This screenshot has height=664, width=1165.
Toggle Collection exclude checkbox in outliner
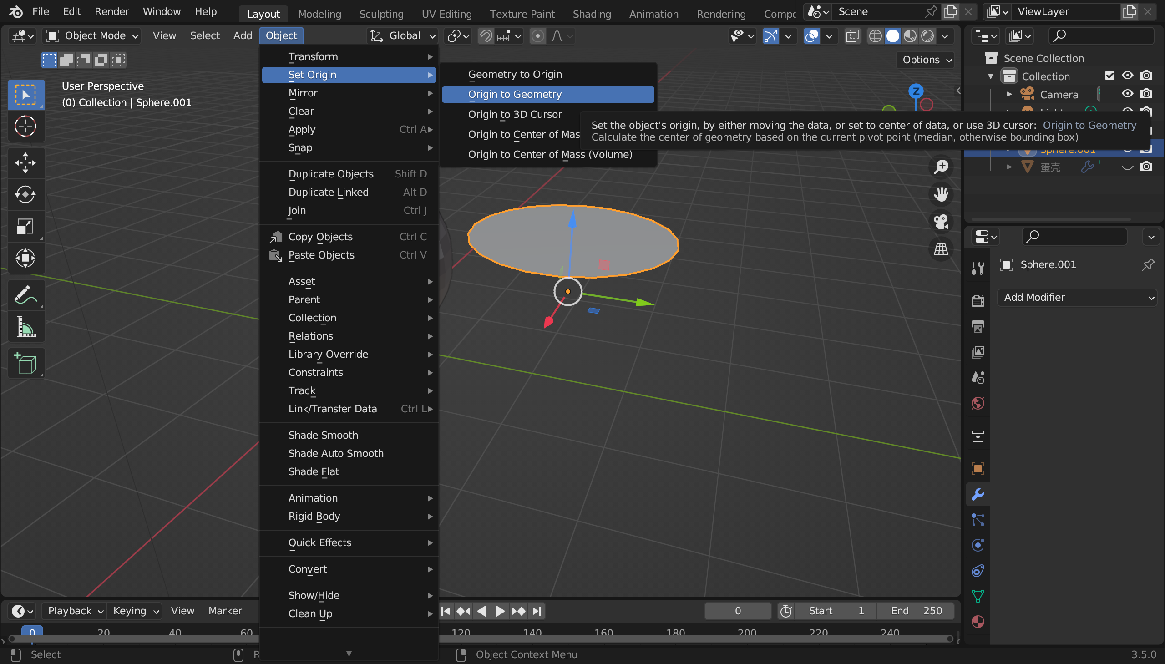coord(1109,76)
